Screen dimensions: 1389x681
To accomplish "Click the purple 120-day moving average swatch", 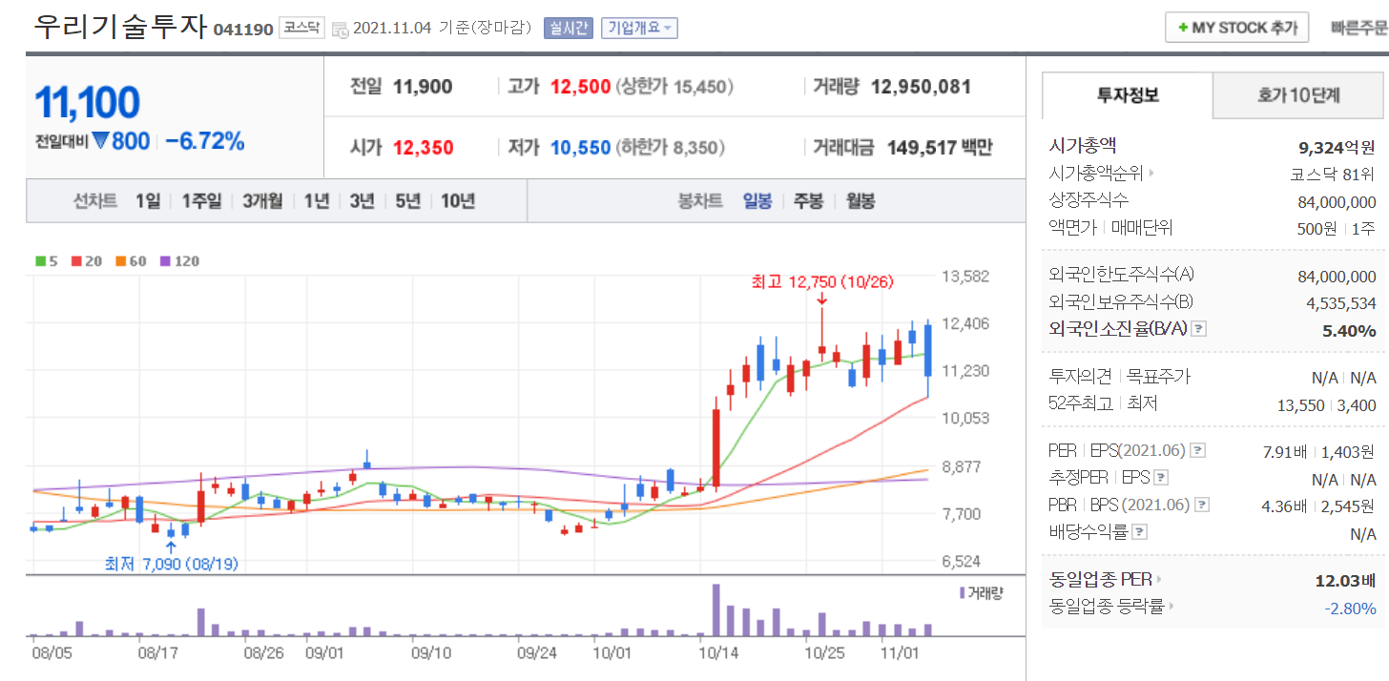I will [x=165, y=261].
